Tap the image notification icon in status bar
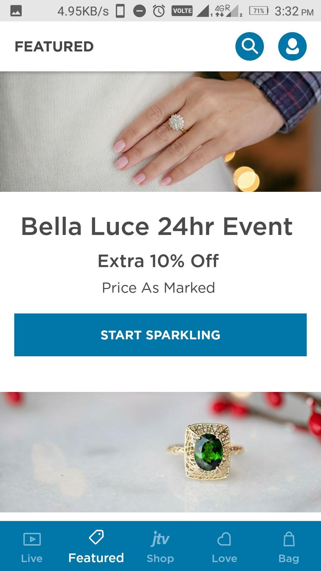This screenshot has width=321, height=571. 16,11
